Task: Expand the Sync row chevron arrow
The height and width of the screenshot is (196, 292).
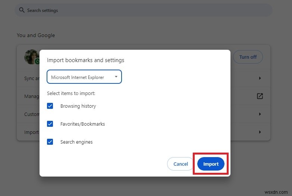Action: [x=260, y=78]
